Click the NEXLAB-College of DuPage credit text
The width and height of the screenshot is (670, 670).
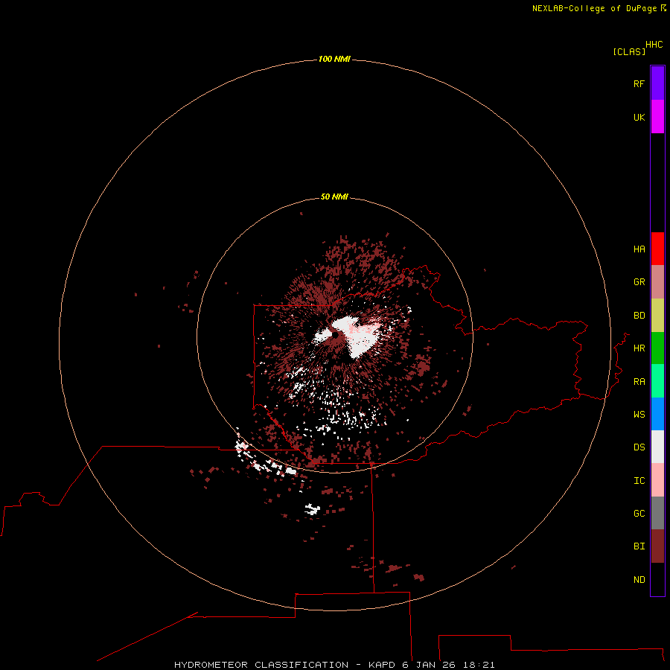click(594, 8)
